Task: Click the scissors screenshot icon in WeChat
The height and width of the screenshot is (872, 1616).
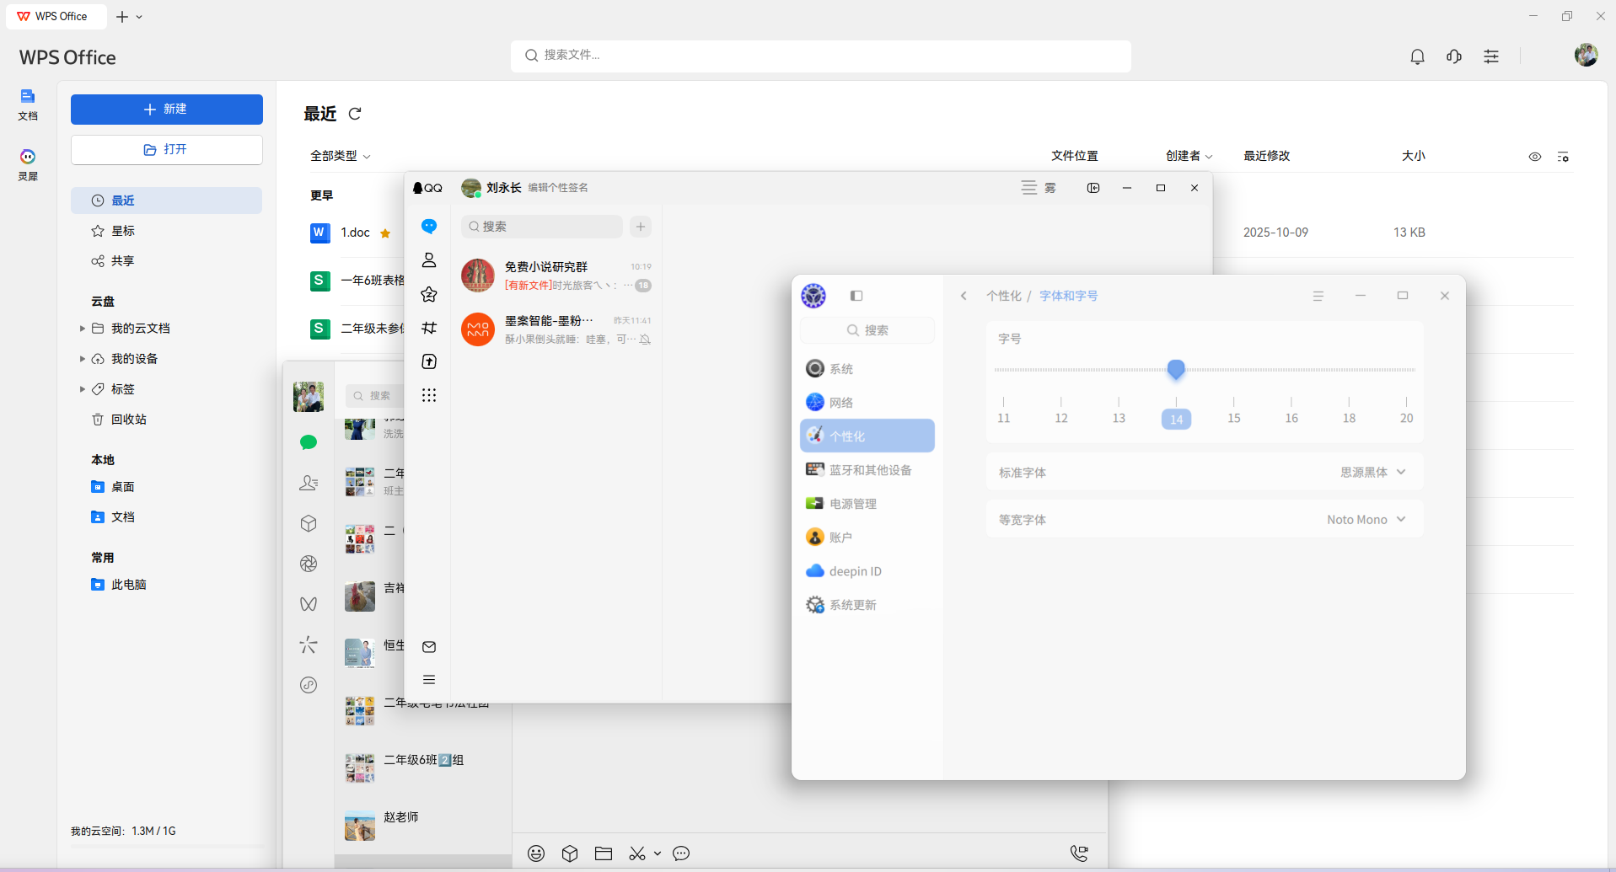Action: click(x=637, y=853)
